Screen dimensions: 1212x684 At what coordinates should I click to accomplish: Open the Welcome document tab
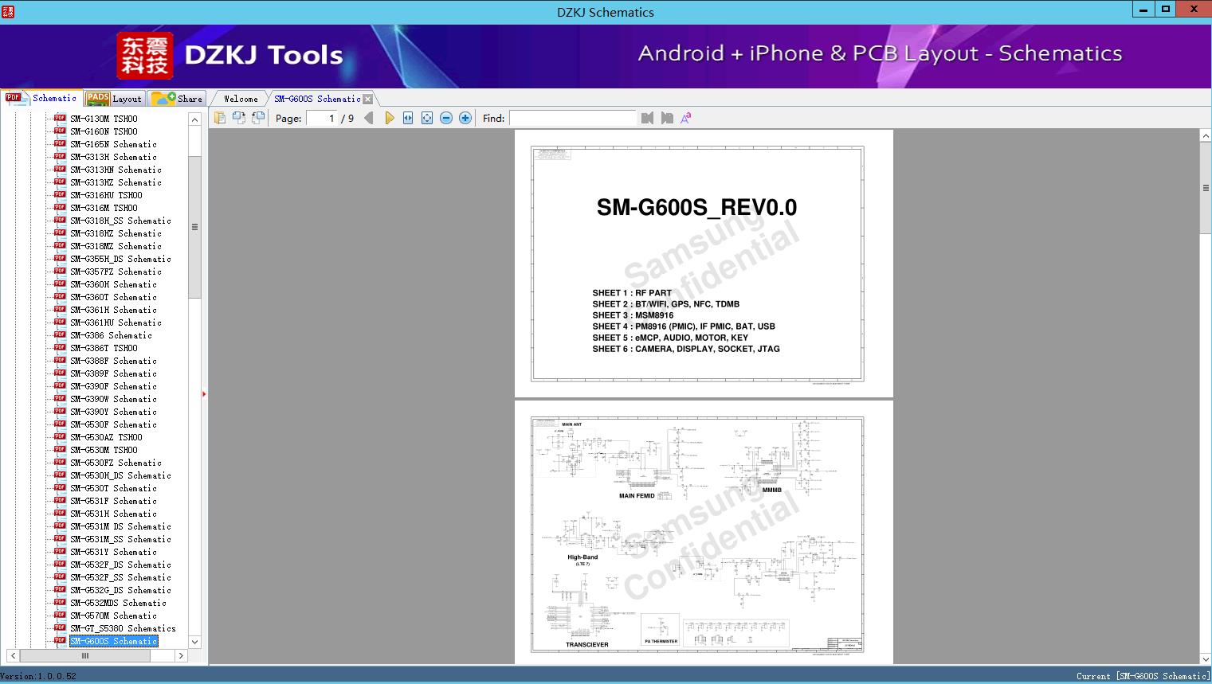pos(241,99)
